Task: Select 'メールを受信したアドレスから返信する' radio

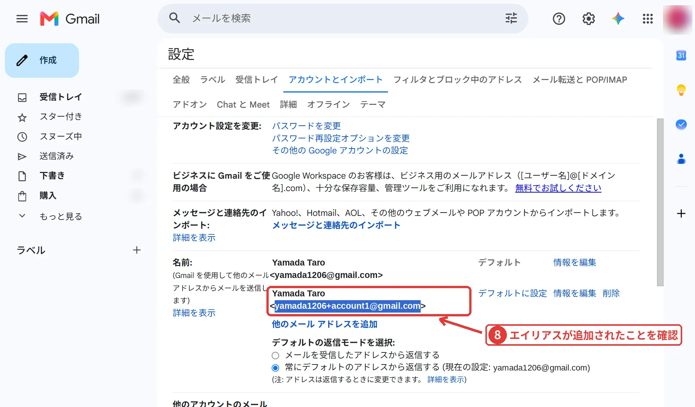Action: 275,355
